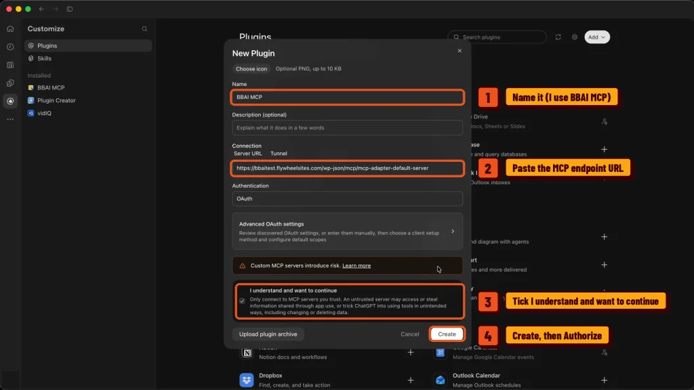The width and height of the screenshot is (694, 390).
Task: Click Upload plugin archive button
Action: click(x=268, y=334)
